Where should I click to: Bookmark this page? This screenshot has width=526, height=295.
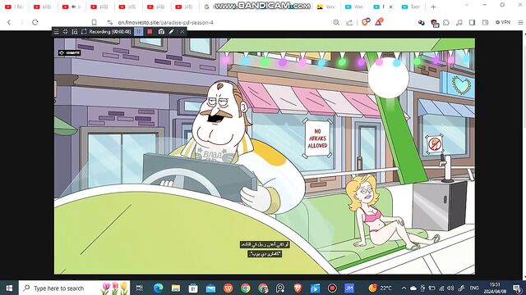(94, 22)
